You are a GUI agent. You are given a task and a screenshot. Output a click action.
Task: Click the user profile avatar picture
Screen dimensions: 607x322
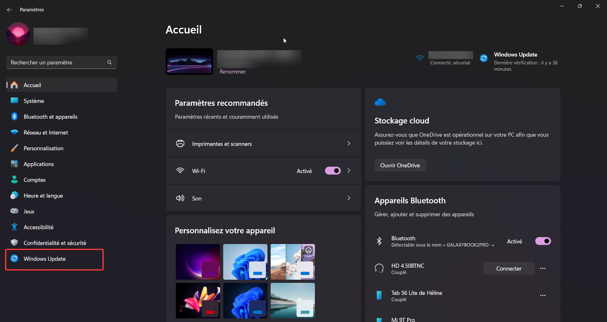click(18, 34)
